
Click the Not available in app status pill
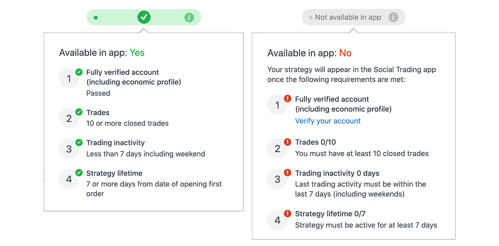(348, 17)
